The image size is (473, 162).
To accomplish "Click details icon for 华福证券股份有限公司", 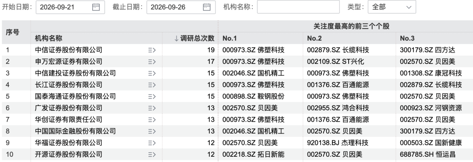I will coord(152,143).
